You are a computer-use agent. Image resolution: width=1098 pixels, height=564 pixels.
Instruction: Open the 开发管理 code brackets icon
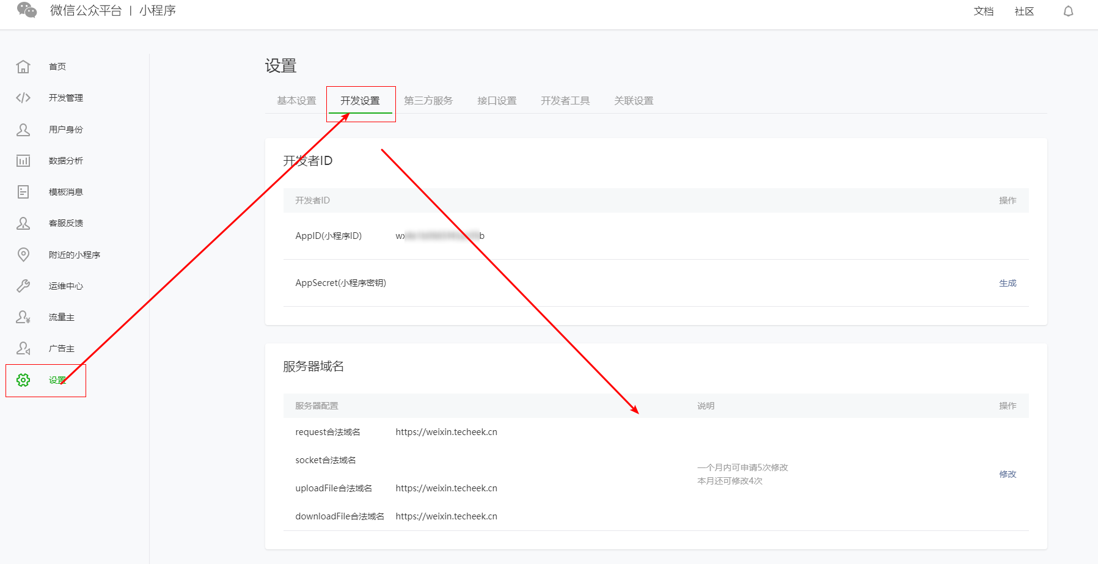(23, 98)
